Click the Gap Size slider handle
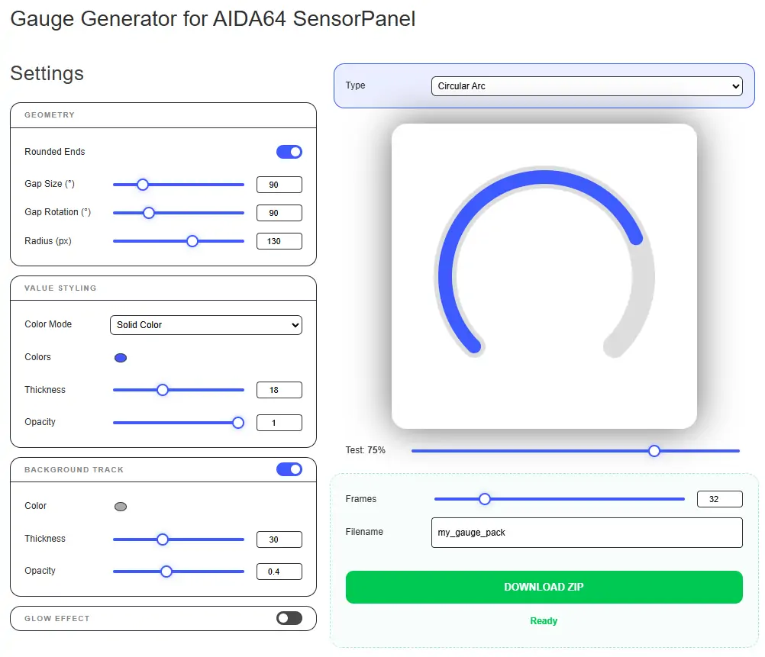This screenshot has height=657, width=765. (x=142, y=184)
